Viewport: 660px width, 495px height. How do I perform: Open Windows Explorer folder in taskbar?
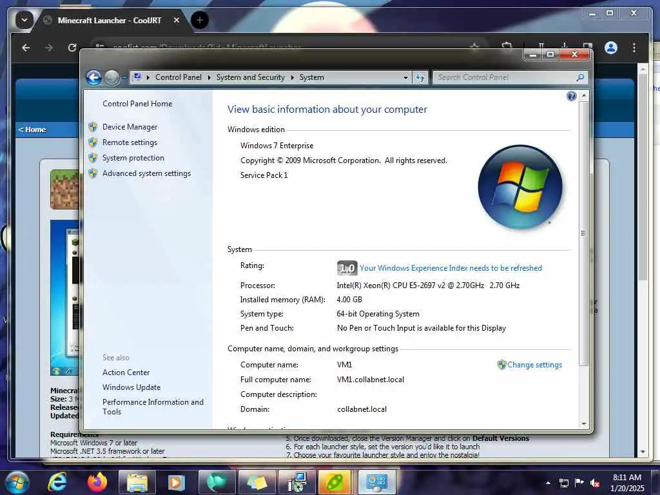[137, 482]
